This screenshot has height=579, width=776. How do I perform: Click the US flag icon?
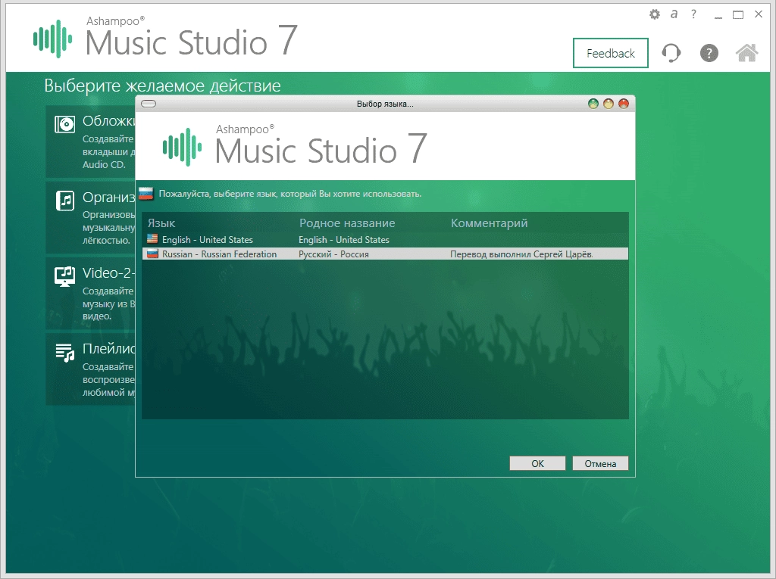(152, 239)
